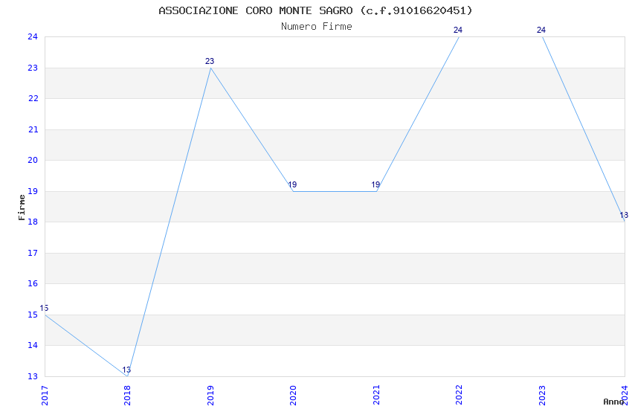The height and width of the screenshot is (409, 632).
Task: Select the 2023 x-axis year label
Action: coord(542,396)
